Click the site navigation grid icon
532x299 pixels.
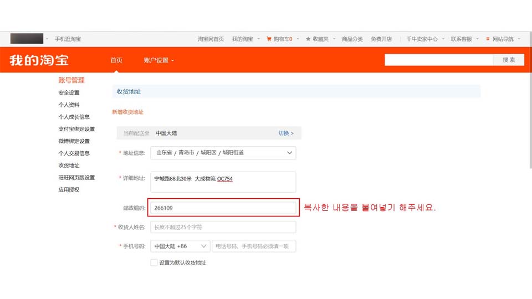coord(488,39)
